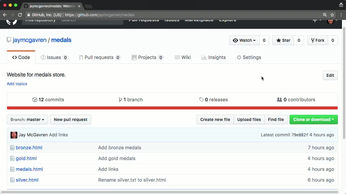Click the branch icon showing 1 branch
Screen dimensions: 346x194
click(121, 100)
